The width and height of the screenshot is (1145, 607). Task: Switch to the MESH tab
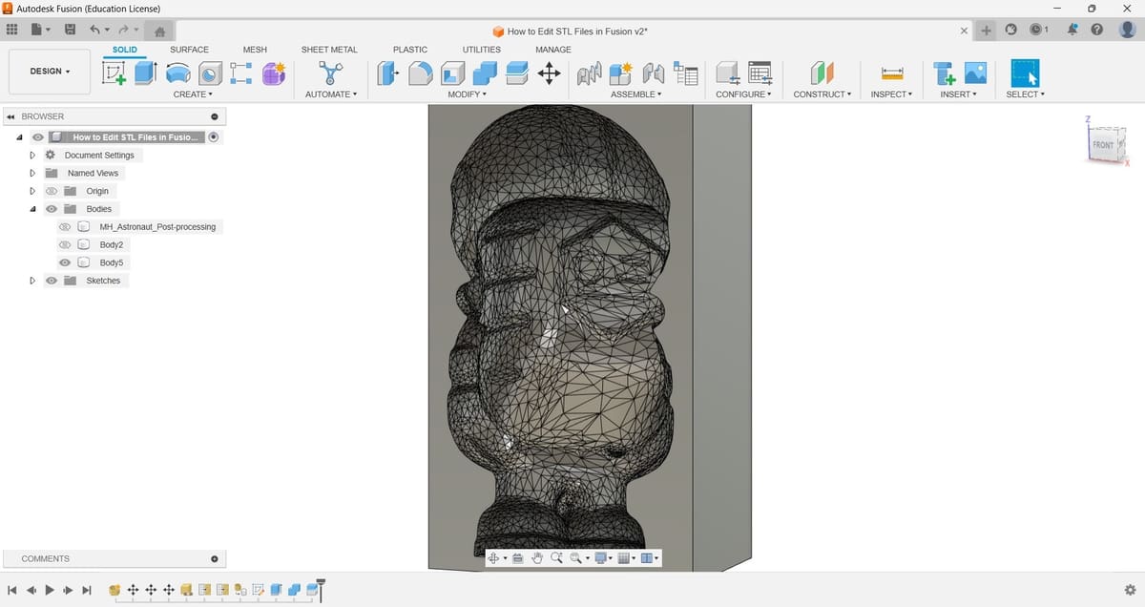click(255, 50)
